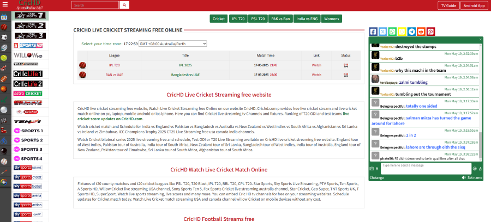
Task: Open the Sky Sports Football channel
Action: (28, 187)
